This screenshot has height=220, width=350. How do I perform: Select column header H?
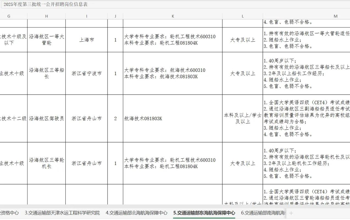46,16
